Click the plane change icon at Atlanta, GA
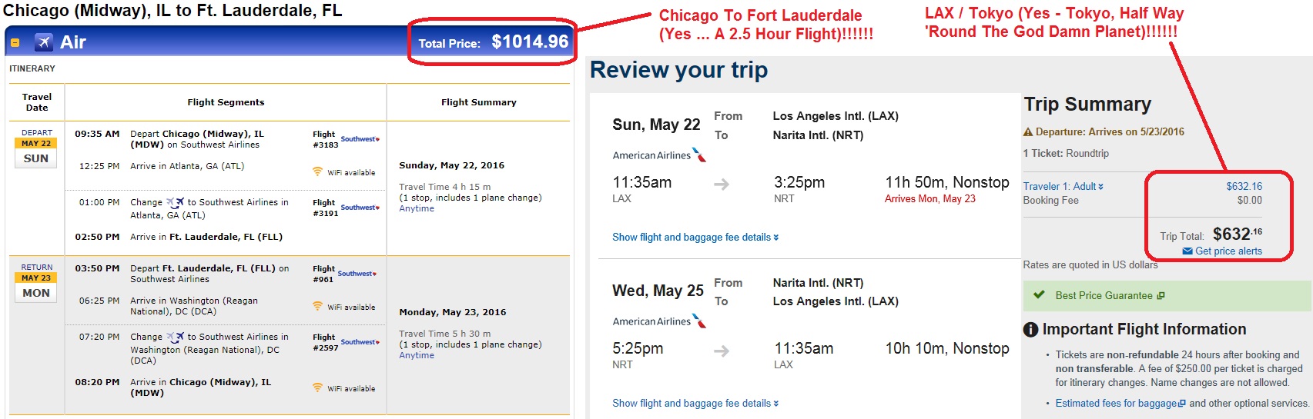Viewport: 1313px width, 419px height. coord(176,203)
